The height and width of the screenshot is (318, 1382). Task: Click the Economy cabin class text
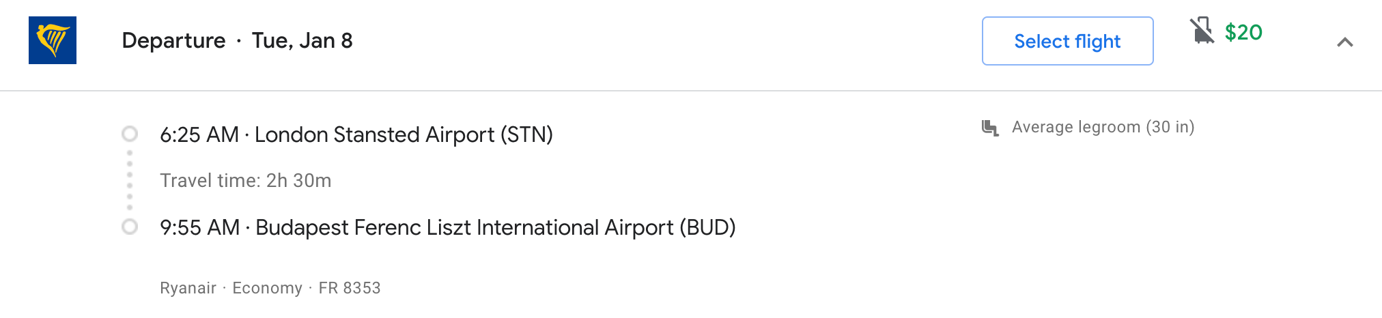(x=267, y=288)
